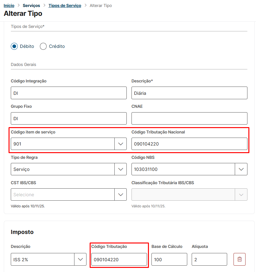Click the Alíquota input field
Image resolution: width=256 pixels, height=272 pixels.
click(x=209, y=259)
